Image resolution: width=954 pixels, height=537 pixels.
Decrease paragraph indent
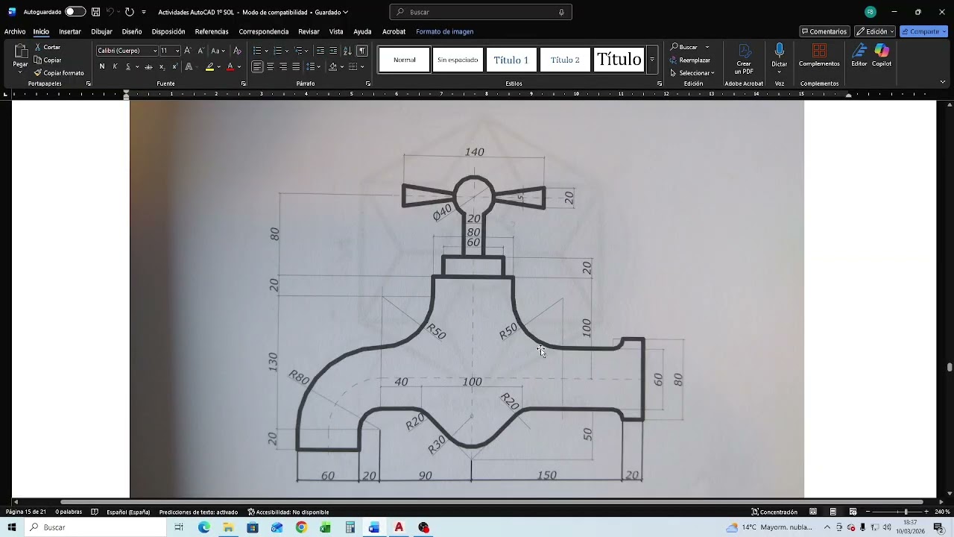point(320,51)
